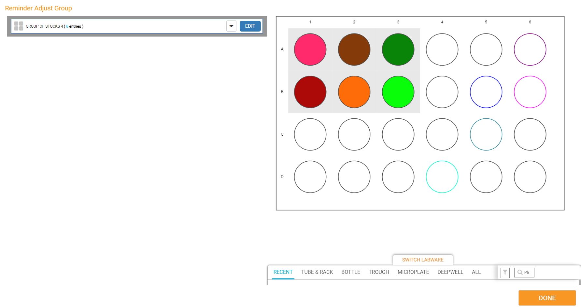Click the cyan-outlined well D4
Image resolution: width=581 pixels, height=308 pixels.
[442, 177]
